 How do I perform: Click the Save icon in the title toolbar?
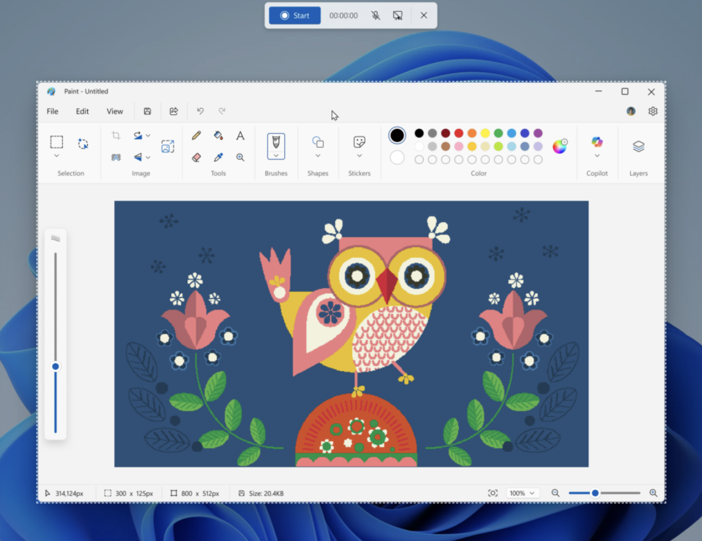click(147, 111)
